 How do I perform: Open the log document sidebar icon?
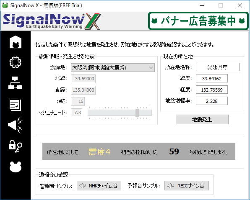click(x=15, y=104)
